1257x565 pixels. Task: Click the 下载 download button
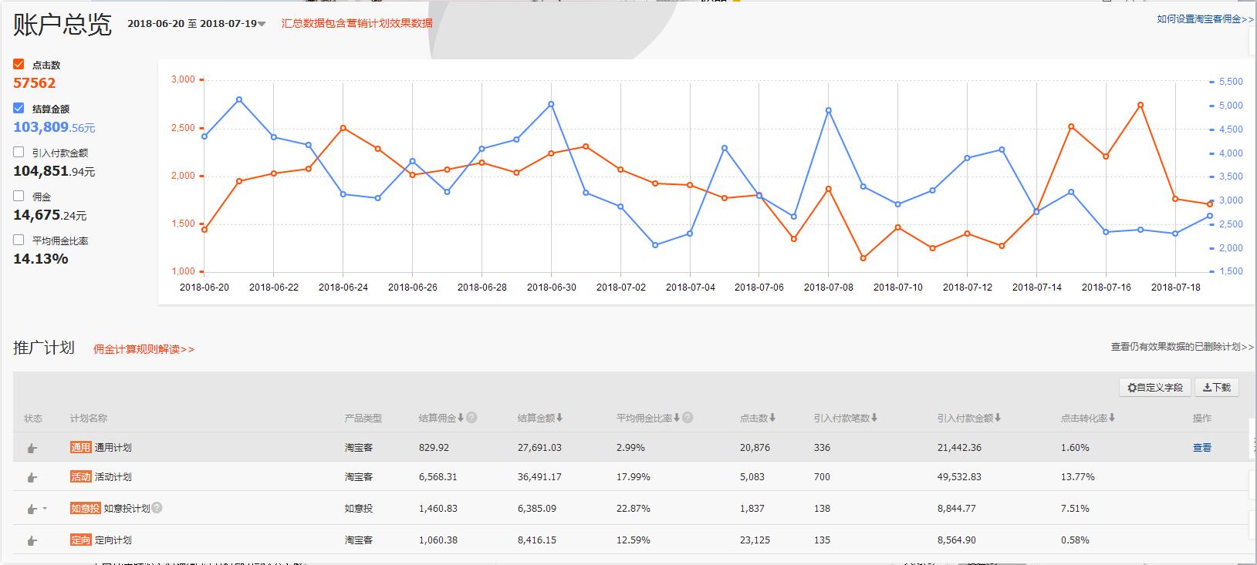(1216, 387)
